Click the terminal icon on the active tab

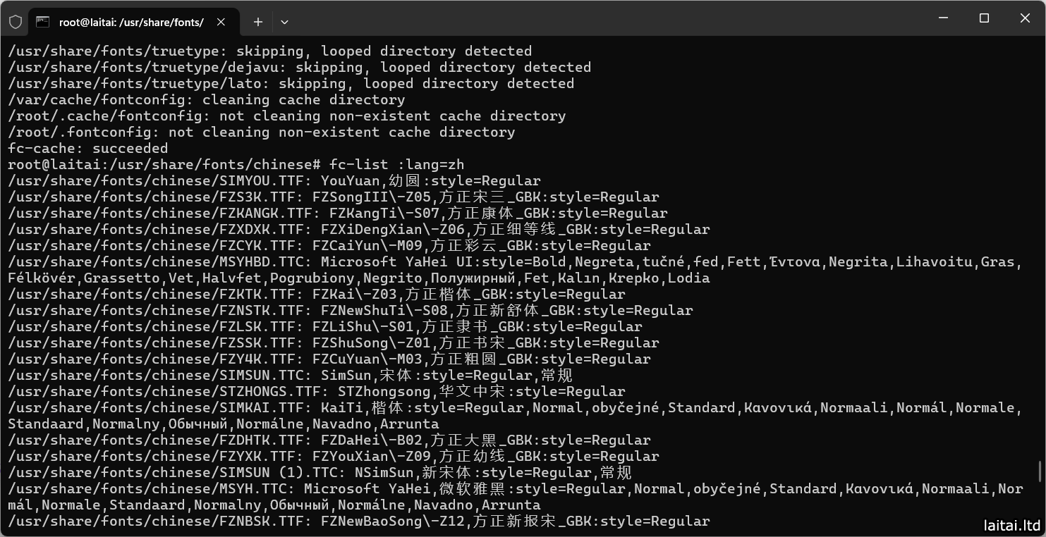43,22
